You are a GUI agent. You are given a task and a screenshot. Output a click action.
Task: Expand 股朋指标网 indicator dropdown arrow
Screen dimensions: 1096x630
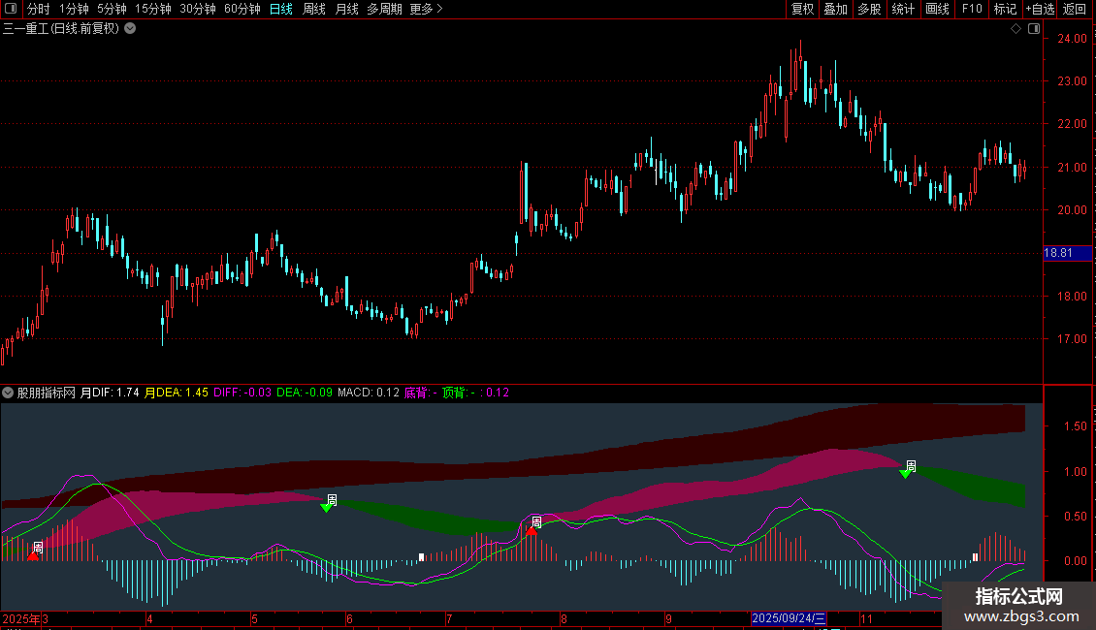pos(8,393)
